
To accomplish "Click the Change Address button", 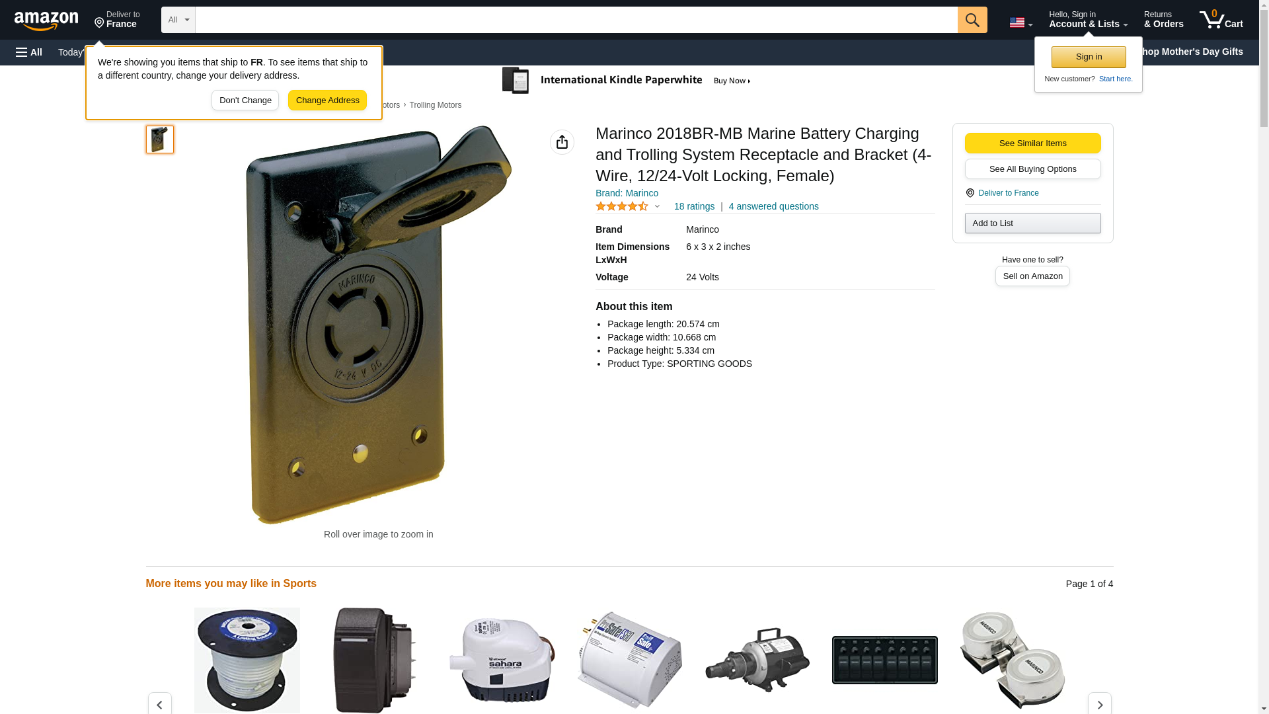I will point(327,100).
